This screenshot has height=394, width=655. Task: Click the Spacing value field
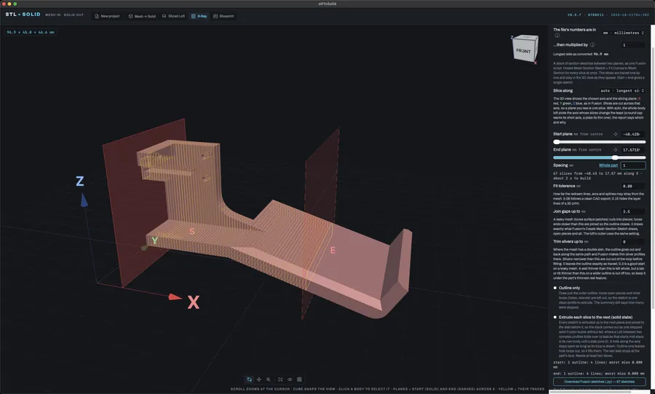click(633, 165)
